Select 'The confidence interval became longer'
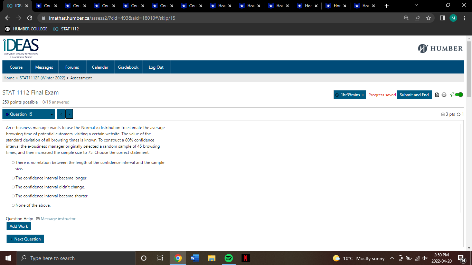 pyautogui.click(x=13, y=178)
